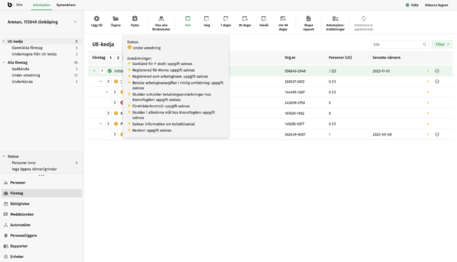457x262 pixels.
Task: Click the Lägg till plus icon
Action: (x=97, y=19)
